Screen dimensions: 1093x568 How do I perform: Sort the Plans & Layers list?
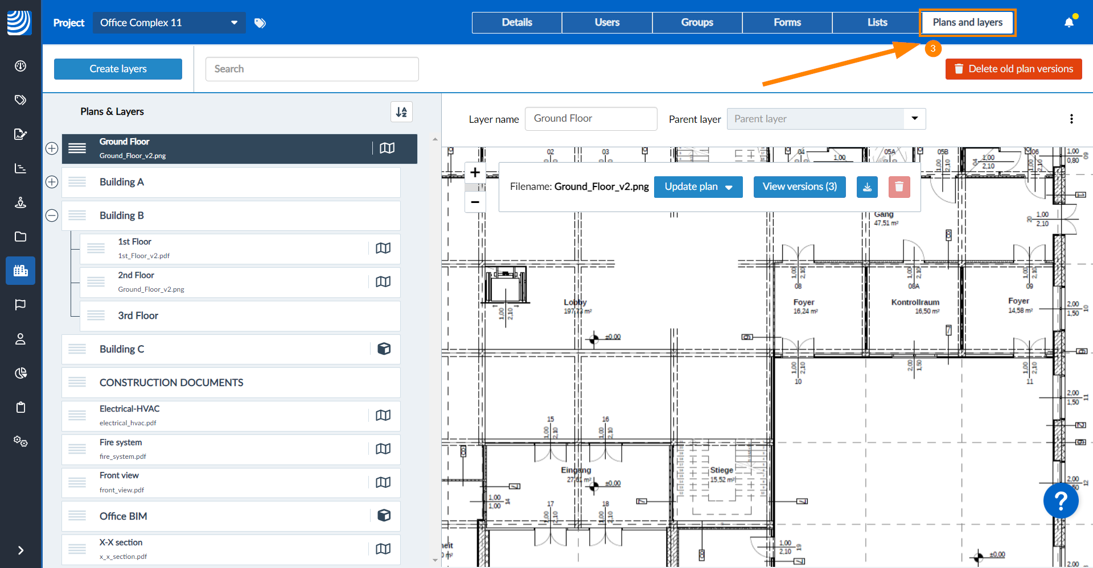click(401, 112)
